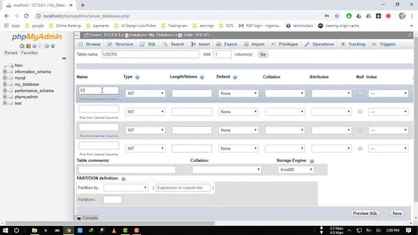Open Partition by dropdown

pos(125,188)
